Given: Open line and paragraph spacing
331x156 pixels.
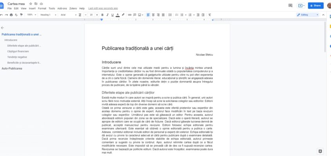Looking at the screenshot, I should point(170,15).
